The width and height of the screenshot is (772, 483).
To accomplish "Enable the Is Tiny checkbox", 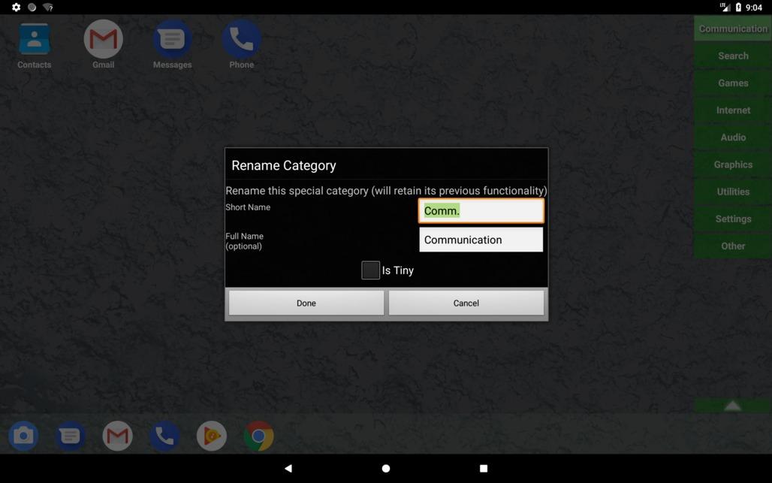I will click(x=371, y=270).
